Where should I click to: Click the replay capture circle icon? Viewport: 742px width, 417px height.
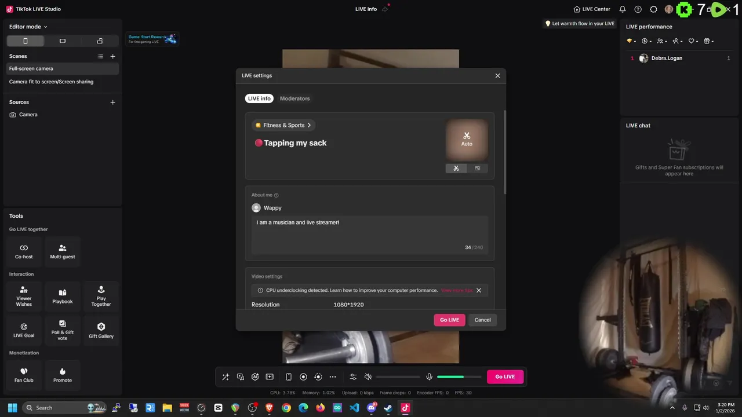pos(318,377)
